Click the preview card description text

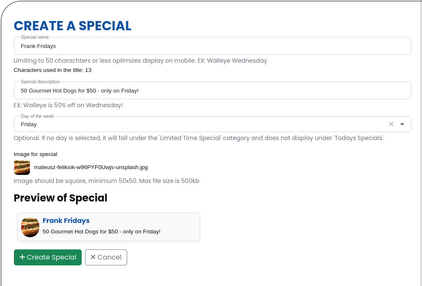point(101,231)
